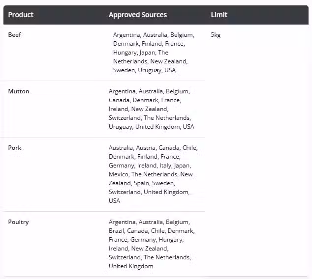The height and width of the screenshot is (279, 312).
Task: Click the 5kg limit value
Action: click(216, 35)
